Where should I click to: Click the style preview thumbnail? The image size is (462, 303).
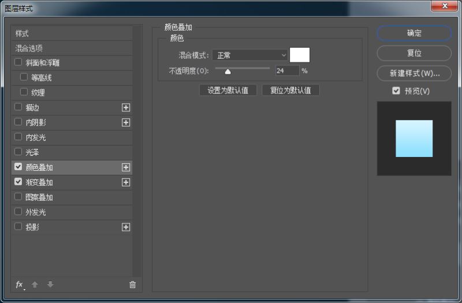pyautogui.click(x=414, y=139)
